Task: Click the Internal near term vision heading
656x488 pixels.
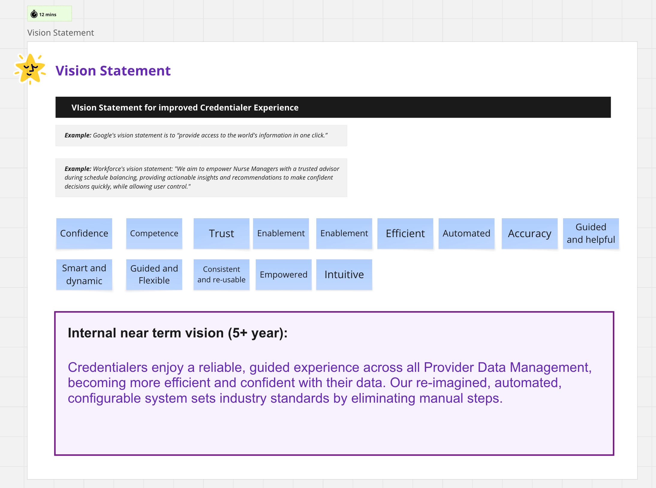Action: pos(177,333)
